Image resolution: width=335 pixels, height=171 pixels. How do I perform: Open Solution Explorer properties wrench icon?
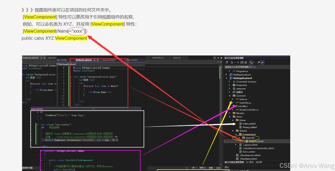click(x=259, y=63)
